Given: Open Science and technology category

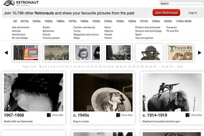Looking at the screenshot, I should [148, 31].
